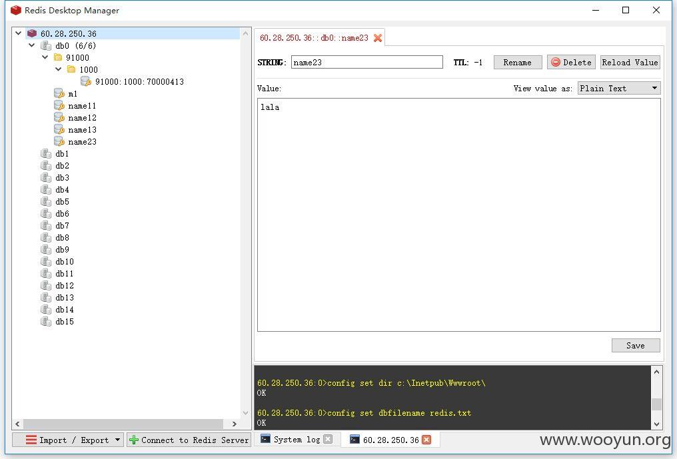Switch to the System log tab

tap(297, 440)
